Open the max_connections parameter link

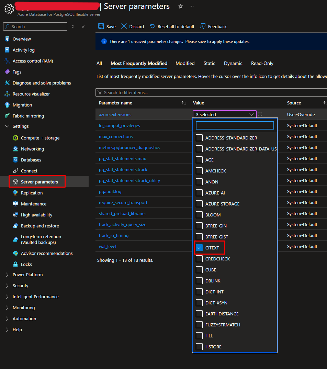116,136
